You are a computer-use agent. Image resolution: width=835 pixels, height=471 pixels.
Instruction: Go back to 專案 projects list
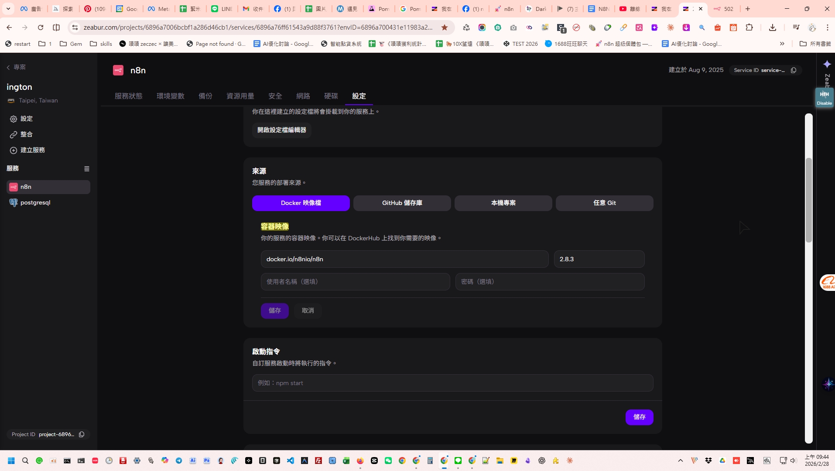tap(16, 67)
